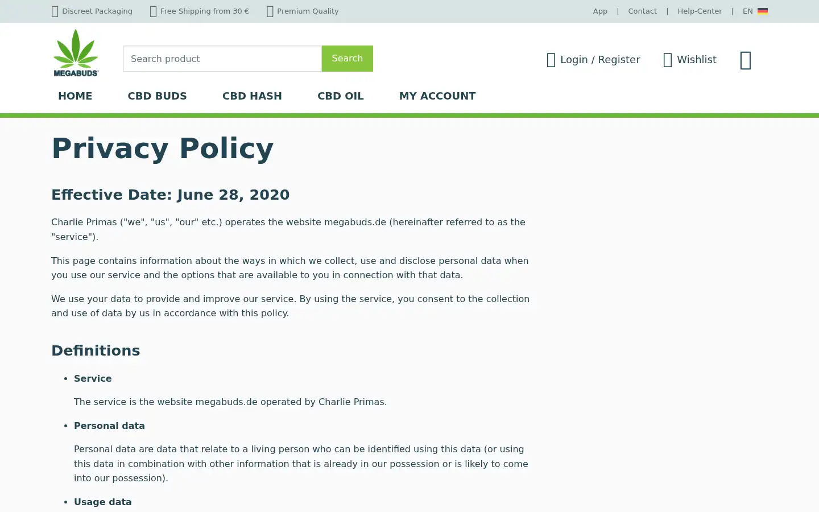Viewport: 819px width, 512px height.
Task: Click the Wishlist heart icon
Action: pyautogui.click(x=668, y=60)
